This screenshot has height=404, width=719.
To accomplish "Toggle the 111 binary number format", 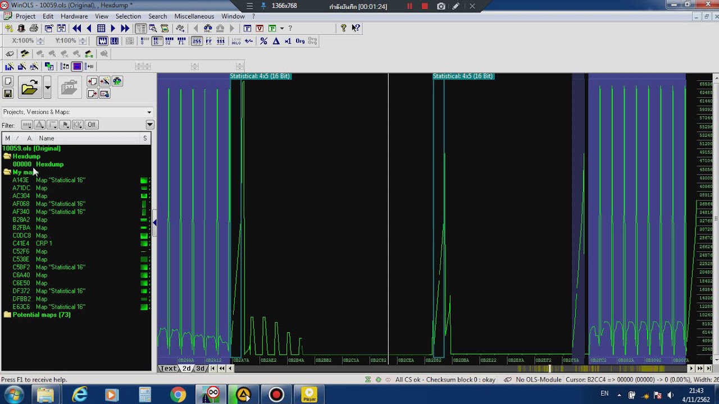I will tap(221, 41).
